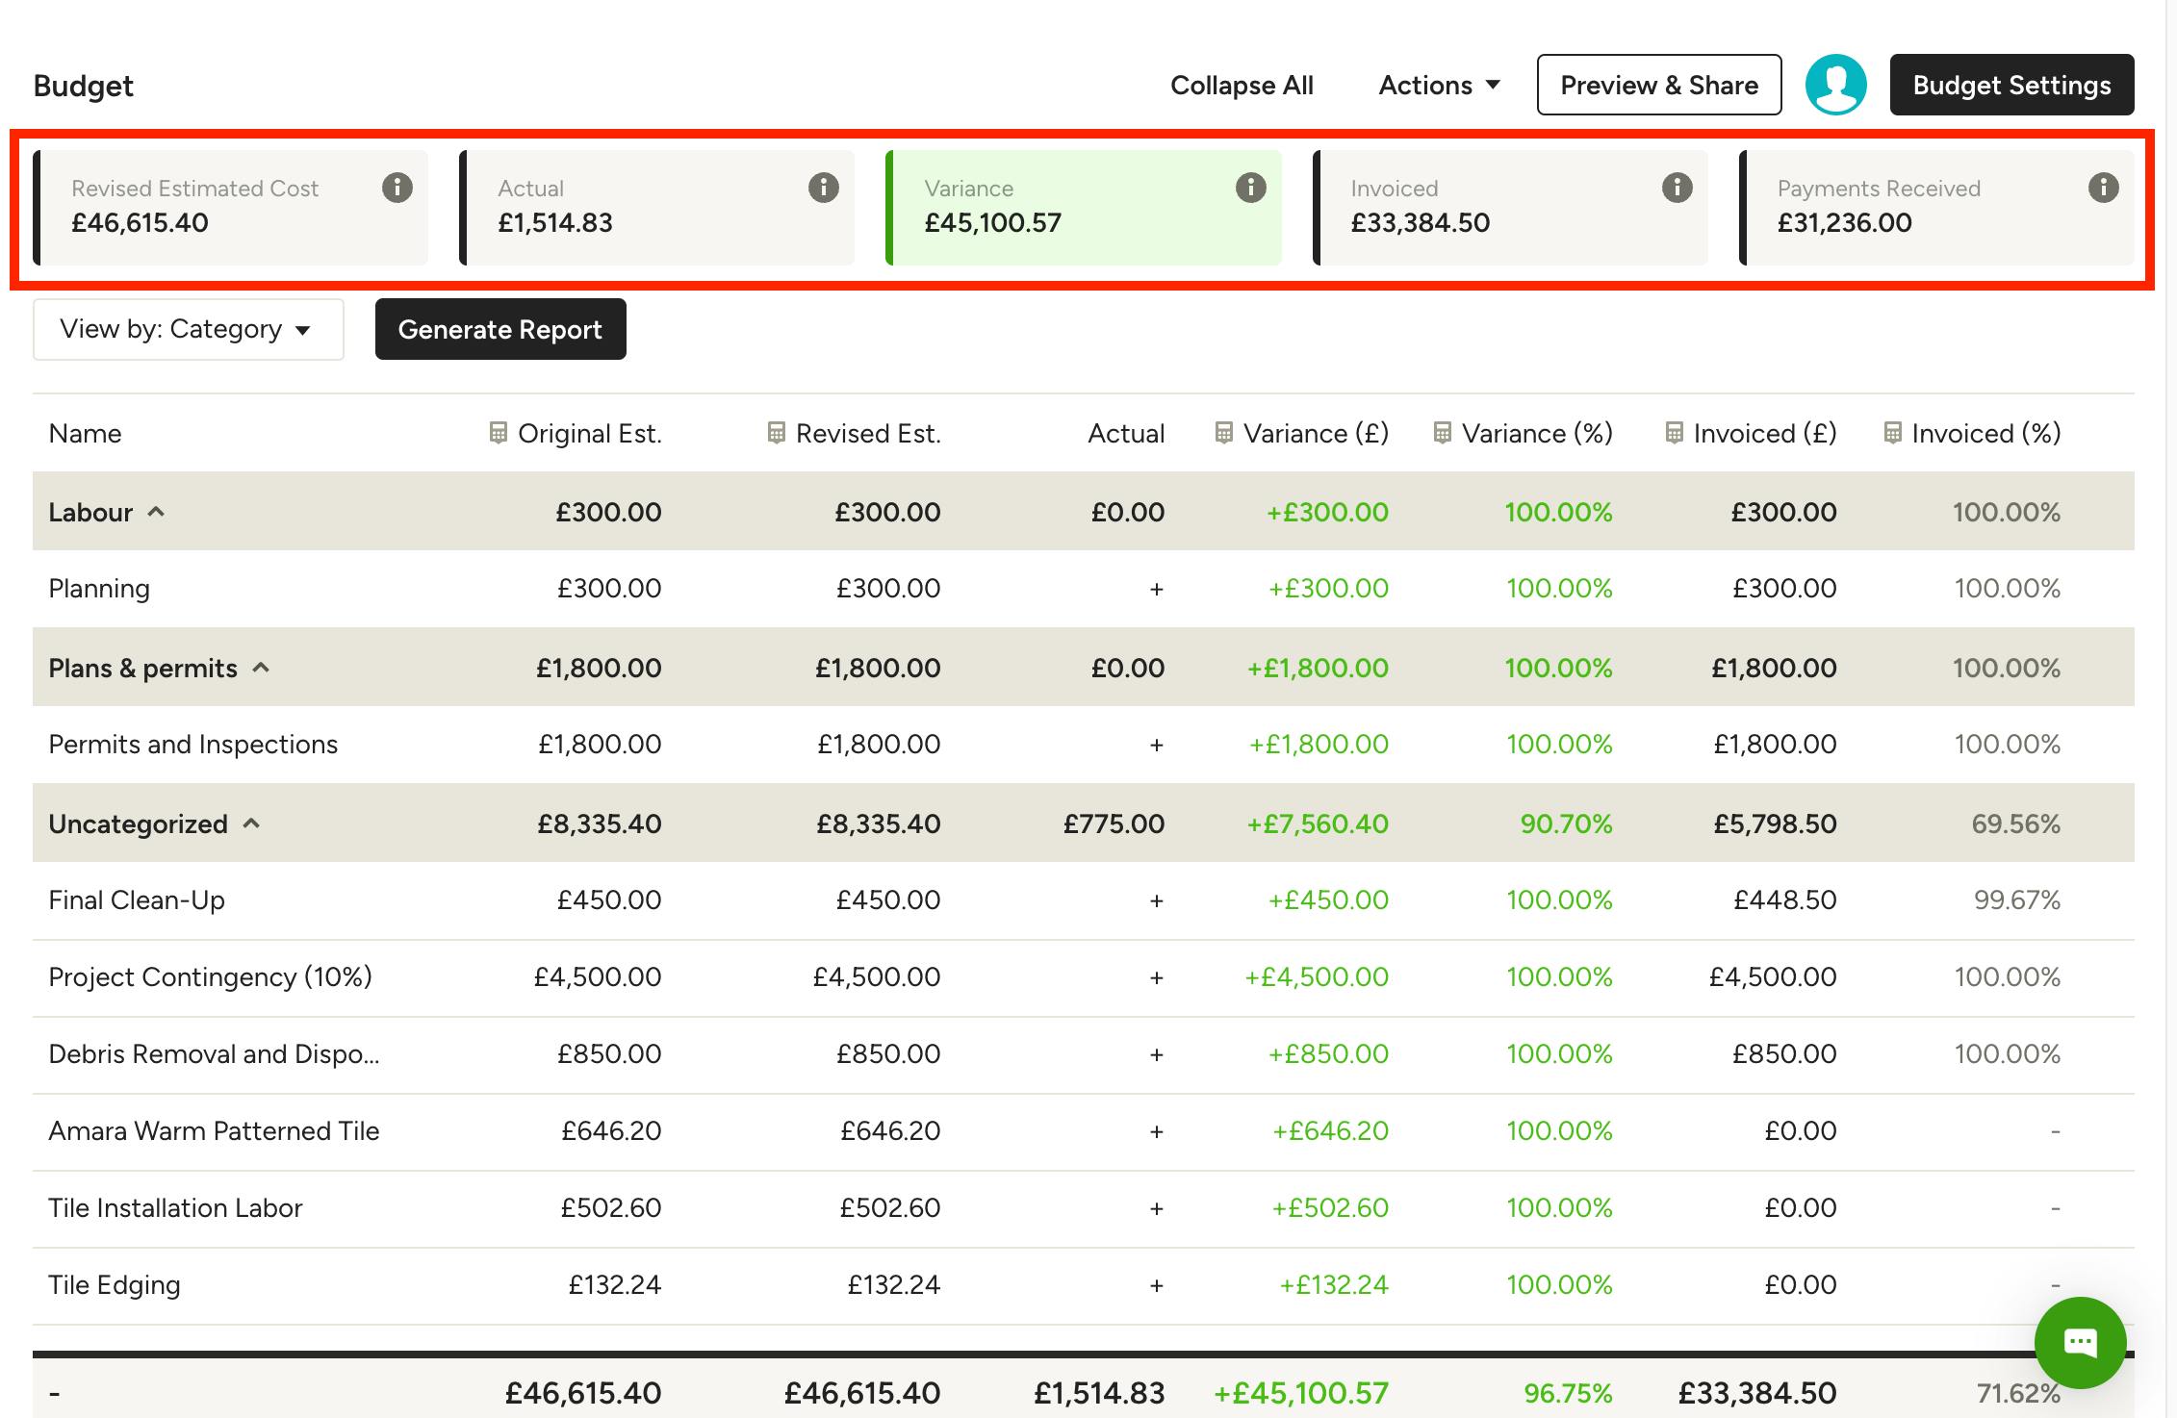Collapse the Labour category row
The image size is (2177, 1418).
(156, 512)
